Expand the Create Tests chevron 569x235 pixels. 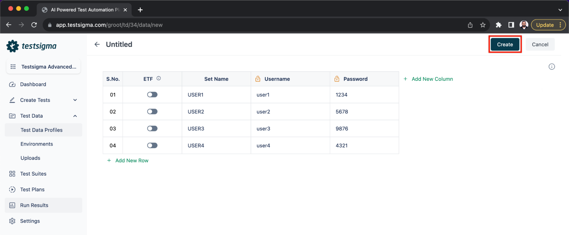75,100
